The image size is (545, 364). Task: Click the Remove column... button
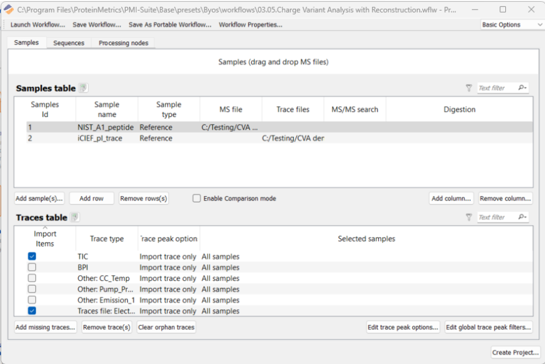pos(505,198)
